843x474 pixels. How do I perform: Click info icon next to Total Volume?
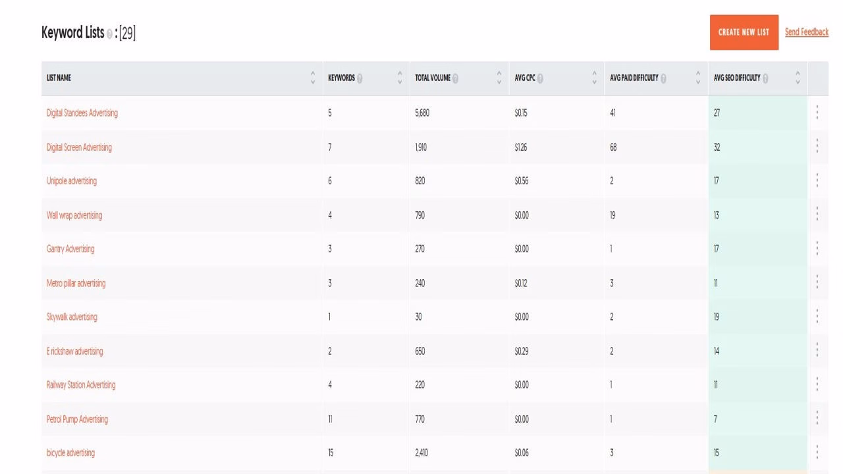(x=455, y=78)
